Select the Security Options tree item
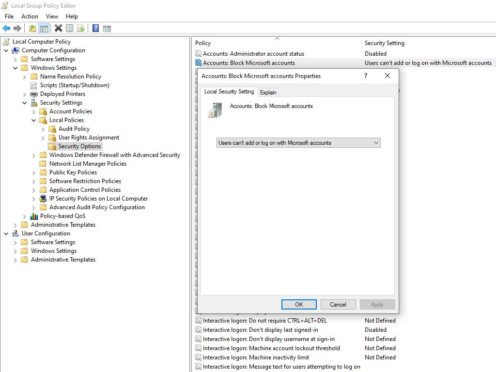This screenshot has width=496, height=372. (x=80, y=146)
